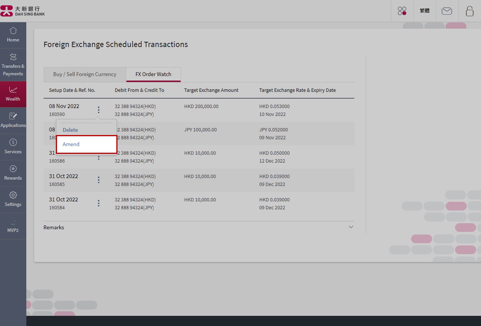Click the HKD 0.053000 target rate
Viewport: 481px width, 326px height.
click(x=274, y=106)
